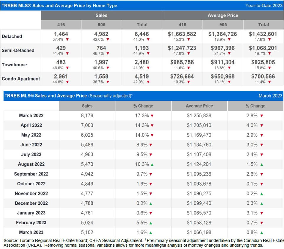The width and height of the screenshot is (284, 249).
Task: Select the Average Price group header
Action: pos(223,15)
